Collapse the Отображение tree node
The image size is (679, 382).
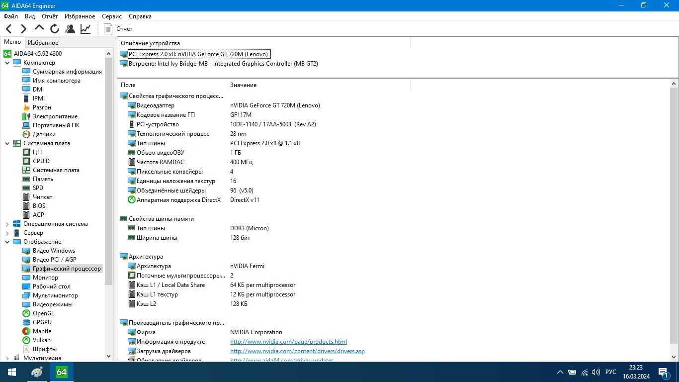[x=7, y=242]
